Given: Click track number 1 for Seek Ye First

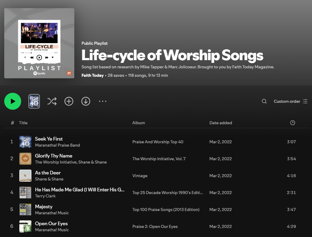Looking at the screenshot, I should [x=12, y=141].
